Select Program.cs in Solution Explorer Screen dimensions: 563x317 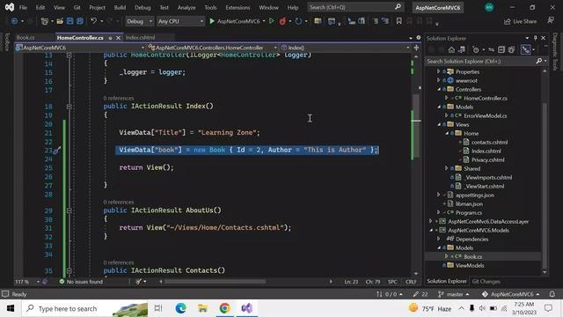(469, 213)
